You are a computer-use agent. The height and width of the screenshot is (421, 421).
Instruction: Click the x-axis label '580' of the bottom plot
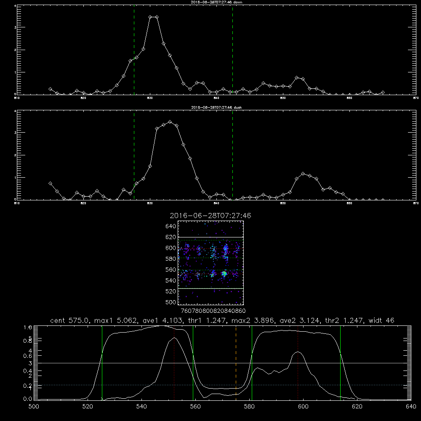(249, 407)
